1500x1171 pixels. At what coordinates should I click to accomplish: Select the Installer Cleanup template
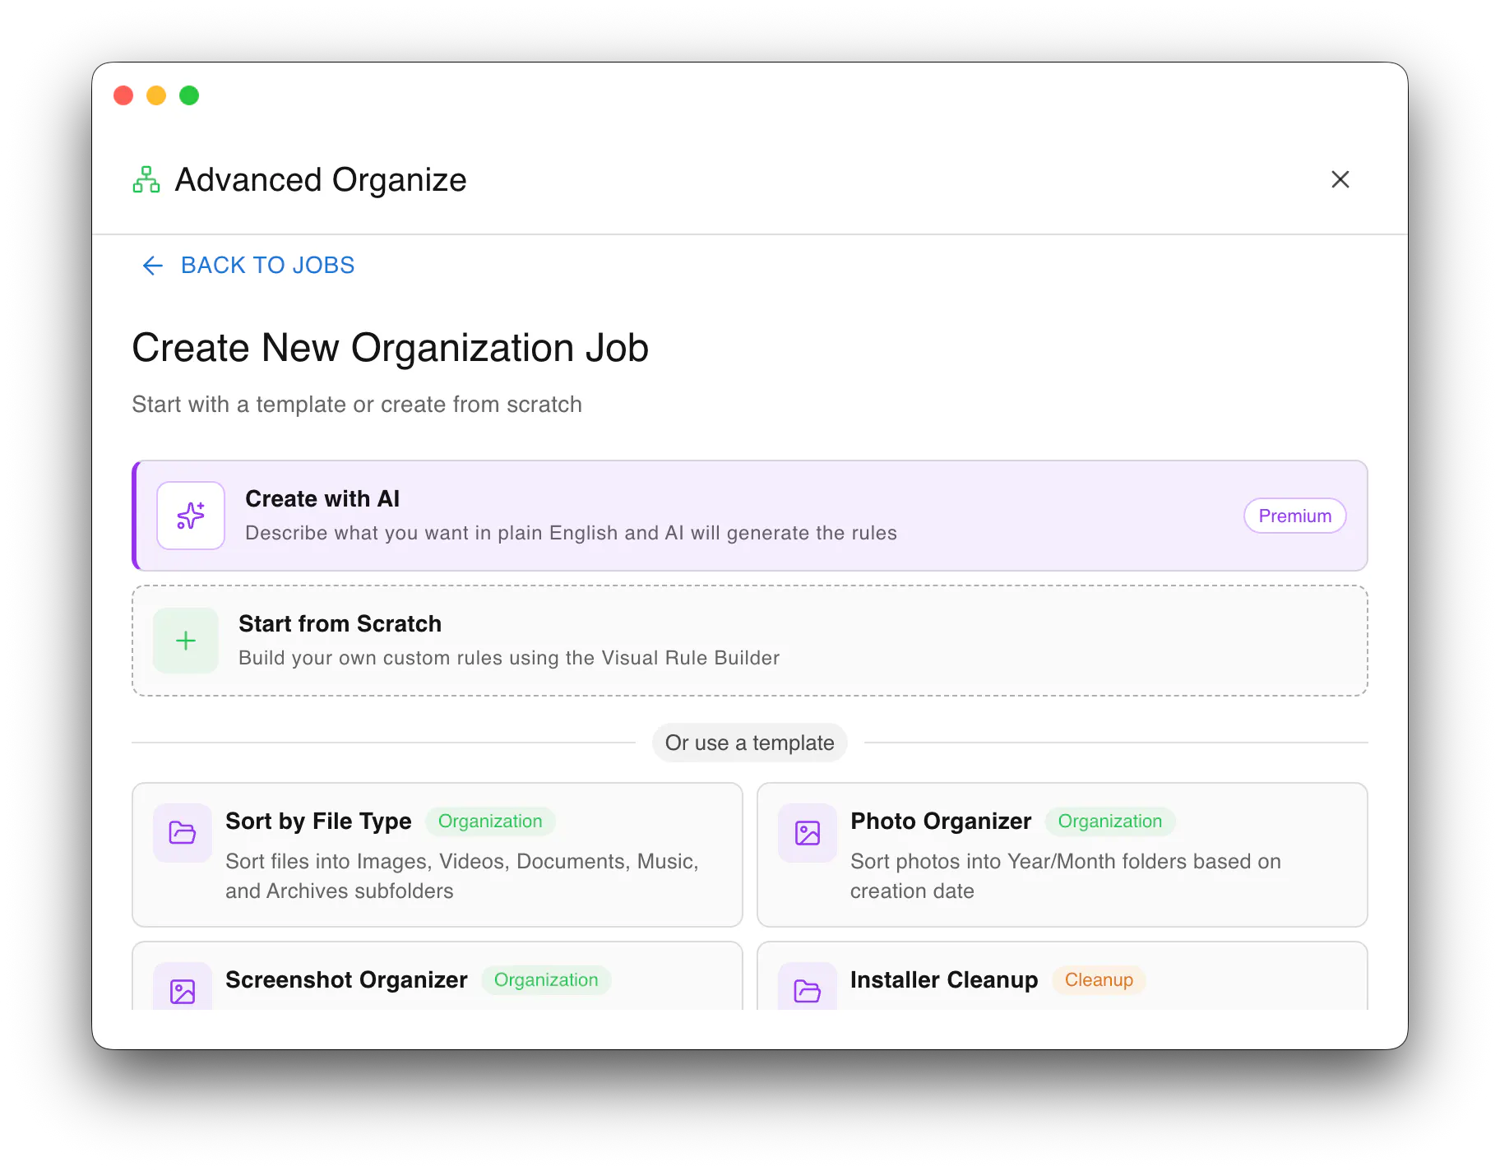point(1062,976)
